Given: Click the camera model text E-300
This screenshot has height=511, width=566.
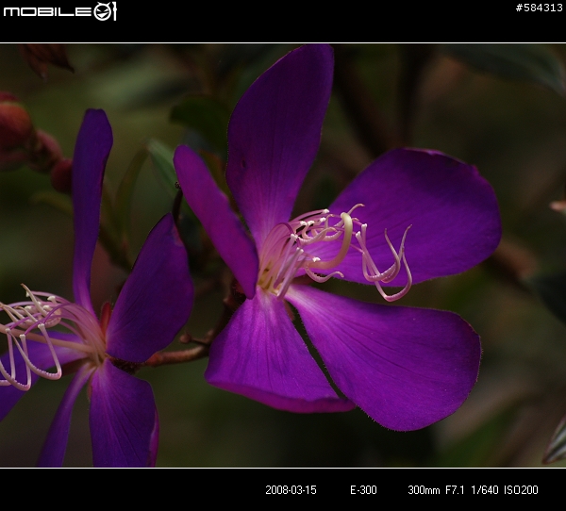Looking at the screenshot, I should (x=363, y=489).
